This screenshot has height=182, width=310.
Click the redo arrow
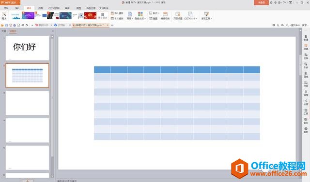point(27,25)
